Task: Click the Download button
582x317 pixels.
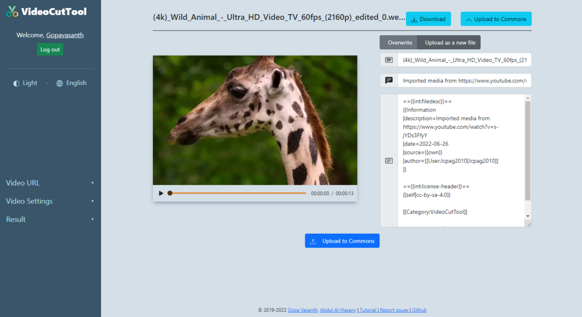Action: (x=429, y=19)
